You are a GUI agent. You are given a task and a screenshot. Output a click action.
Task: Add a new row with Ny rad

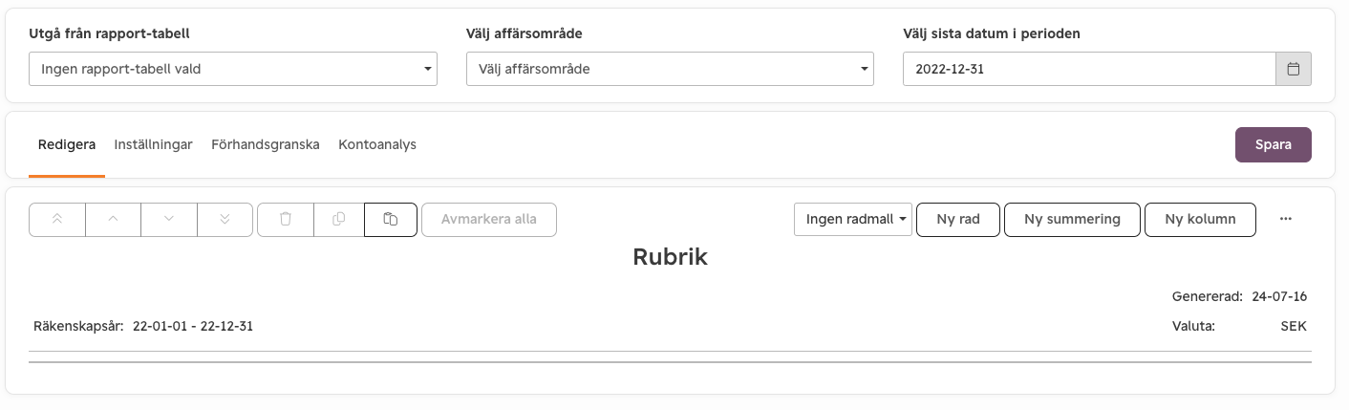(x=958, y=219)
